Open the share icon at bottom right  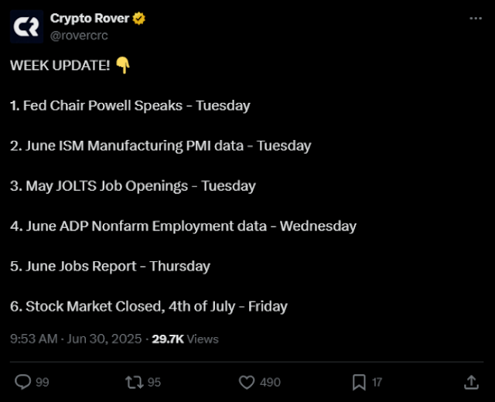coord(470,382)
